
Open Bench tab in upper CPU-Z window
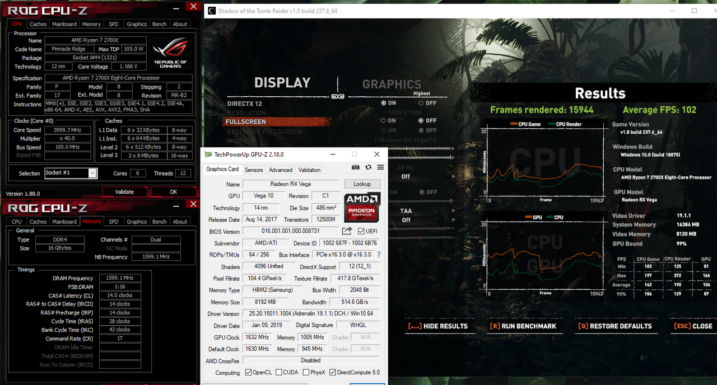click(x=160, y=24)
